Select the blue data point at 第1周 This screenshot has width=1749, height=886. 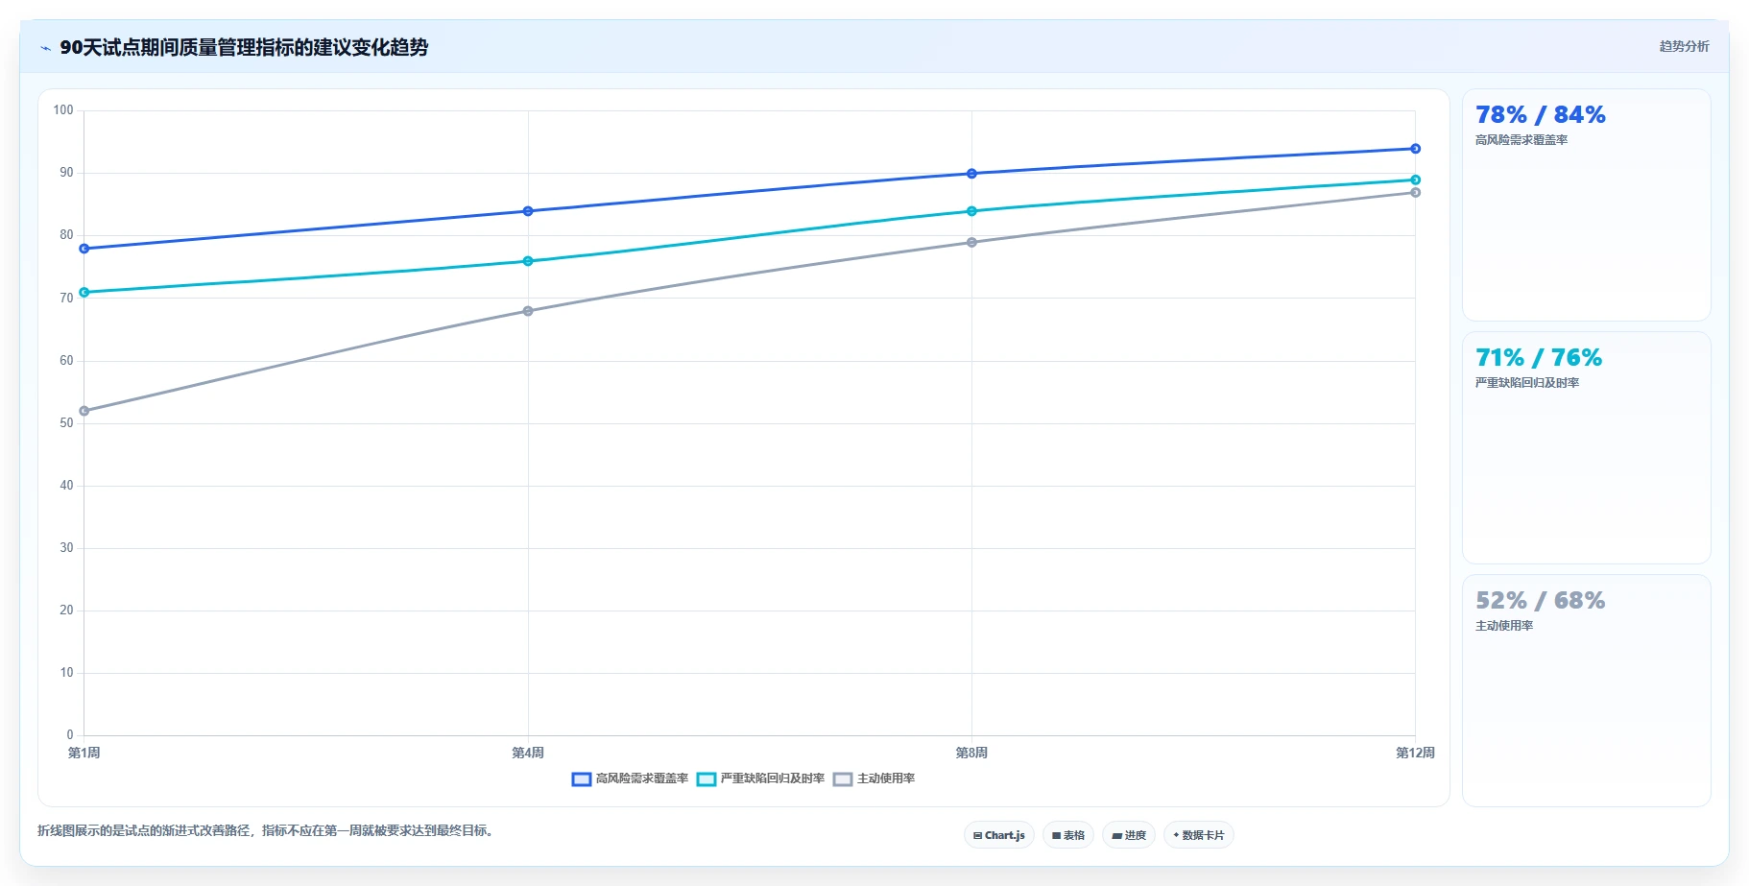tap(84, 249)
